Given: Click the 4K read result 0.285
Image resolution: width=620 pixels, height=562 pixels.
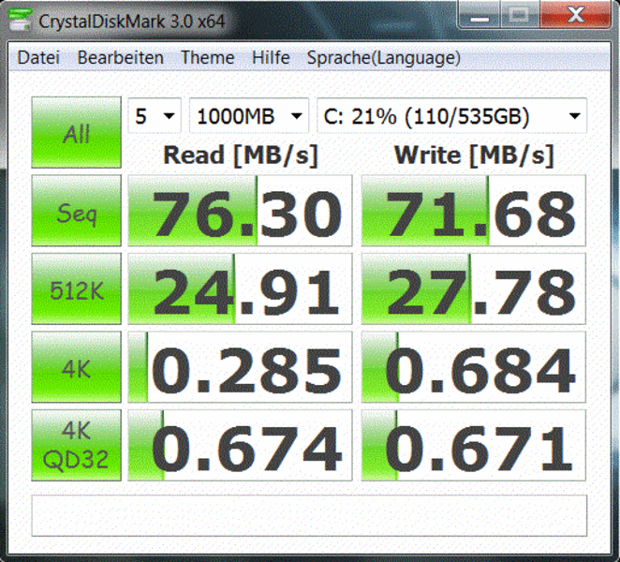Looking at the screenshot, I should click(x=240, y=367).
